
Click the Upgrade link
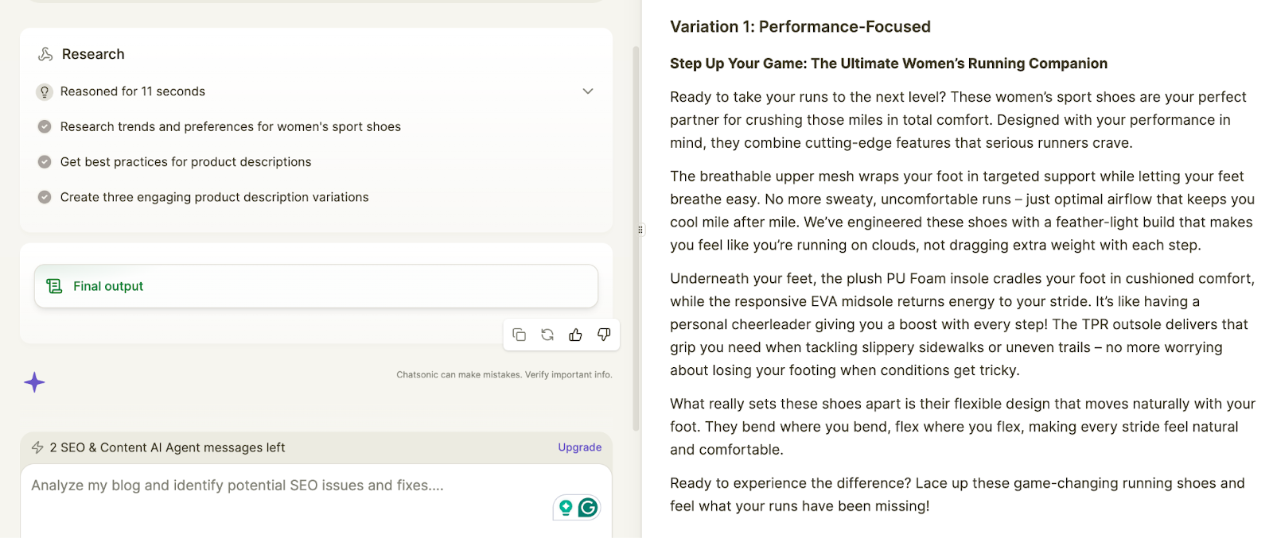pos(580,447)
